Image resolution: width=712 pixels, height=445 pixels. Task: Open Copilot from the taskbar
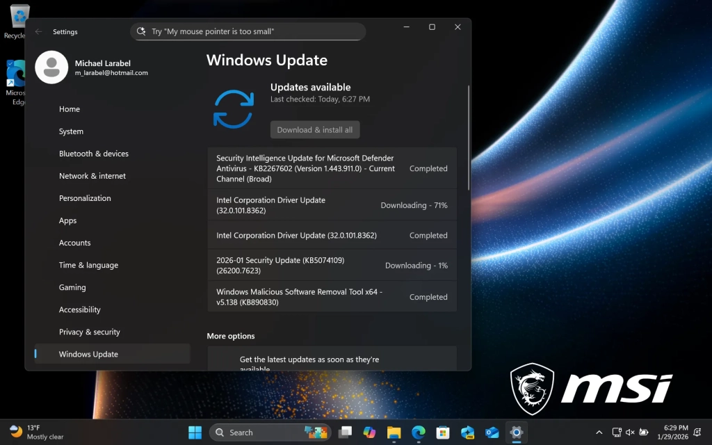point(369,432)
